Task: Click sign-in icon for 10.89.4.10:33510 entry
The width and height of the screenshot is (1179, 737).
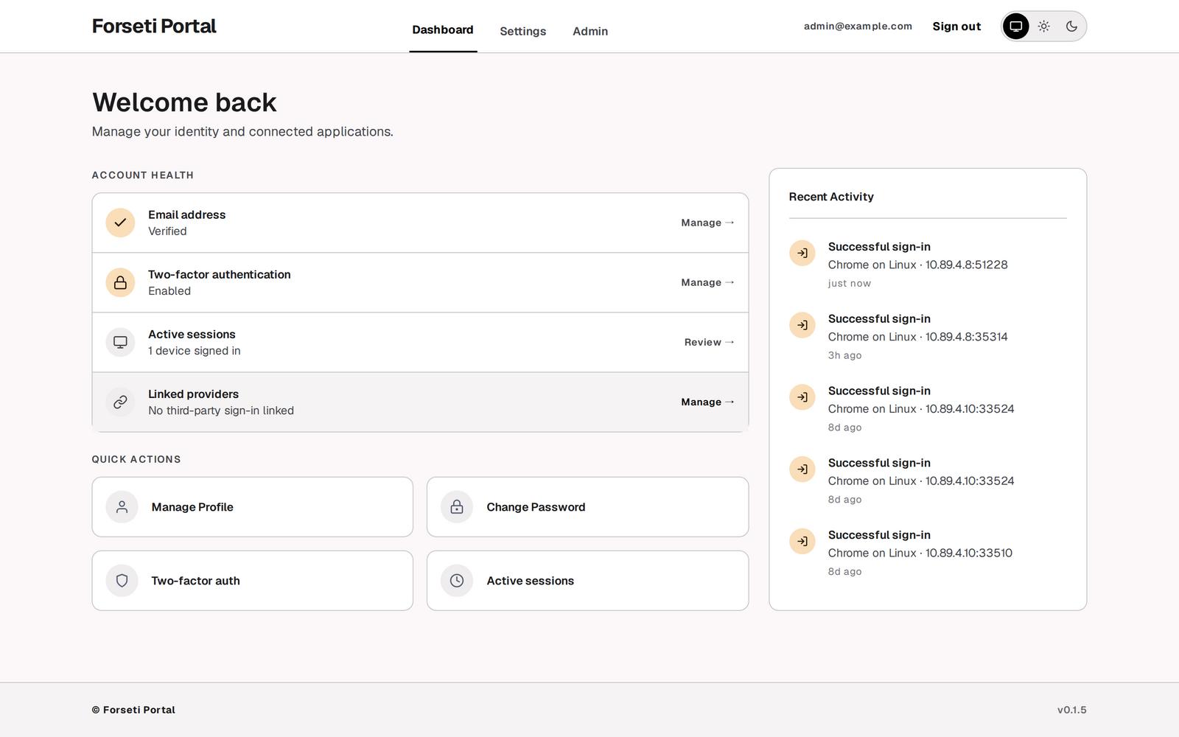Action: tap(802, 541)
